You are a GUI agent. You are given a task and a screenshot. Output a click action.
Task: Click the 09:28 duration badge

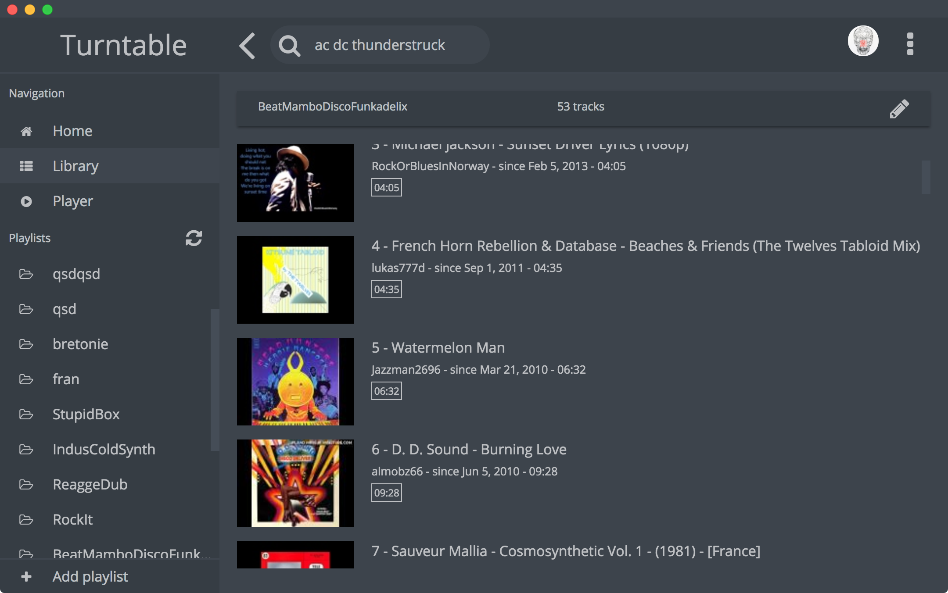(387, 493)
